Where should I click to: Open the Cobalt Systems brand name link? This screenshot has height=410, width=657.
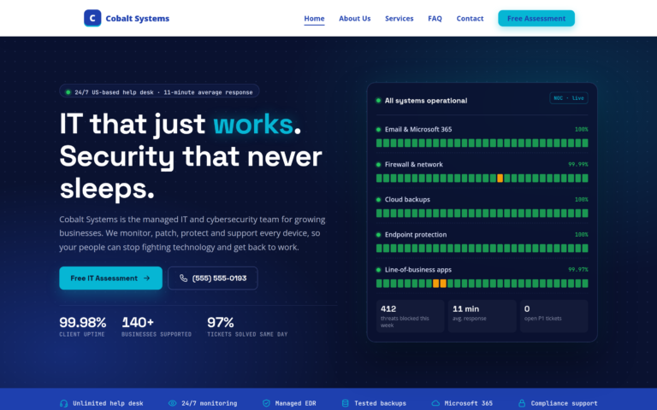pyautogui.click(x=138, y=19)
